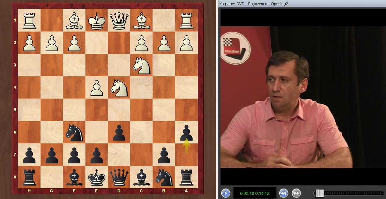This screenshot has height=199, width=386.
Task: Click the video progress slider handle
Action: coord(319,193)
